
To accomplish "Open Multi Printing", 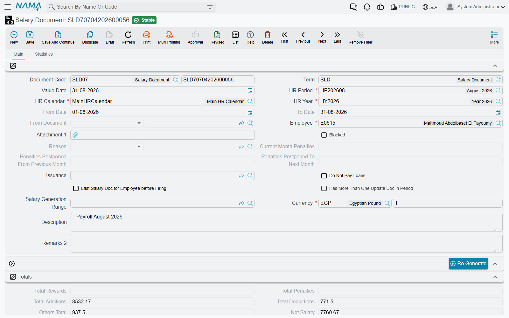I will (169, 38).
